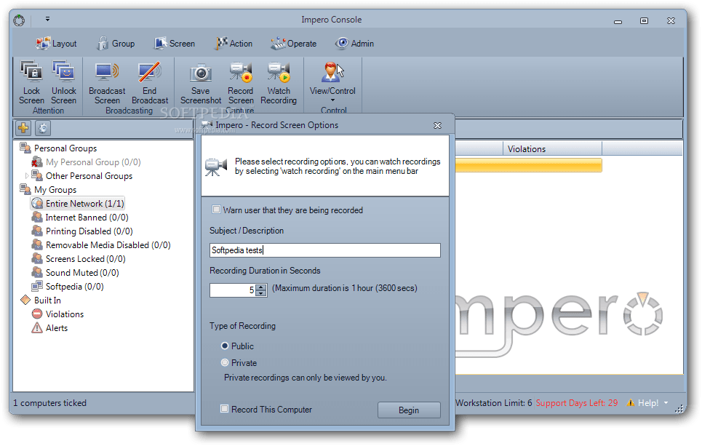Open the Group ribbon tab
This screenshot has height=446, width=702.
(116, 44)
